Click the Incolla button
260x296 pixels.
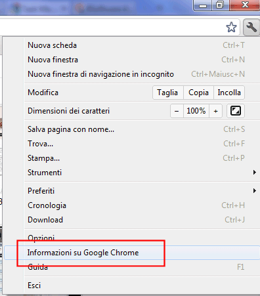[x=229, y=93]
